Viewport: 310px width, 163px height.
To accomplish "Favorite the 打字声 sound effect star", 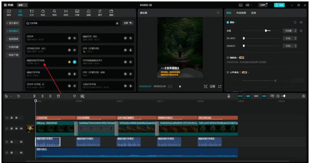I will click(69, 38).
